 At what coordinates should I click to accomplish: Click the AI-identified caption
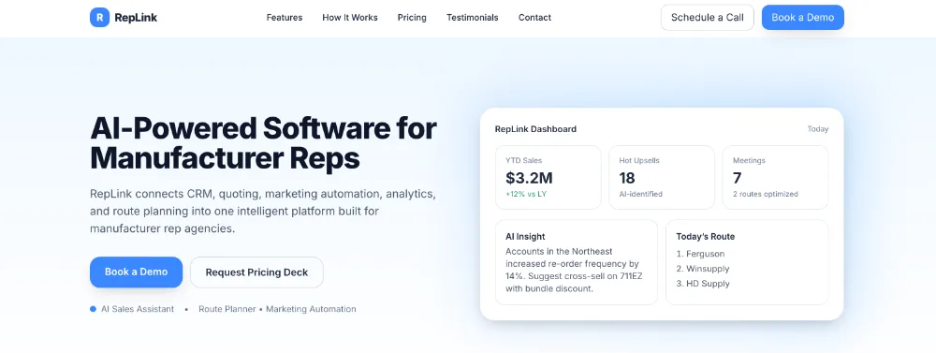click(640, 194)
